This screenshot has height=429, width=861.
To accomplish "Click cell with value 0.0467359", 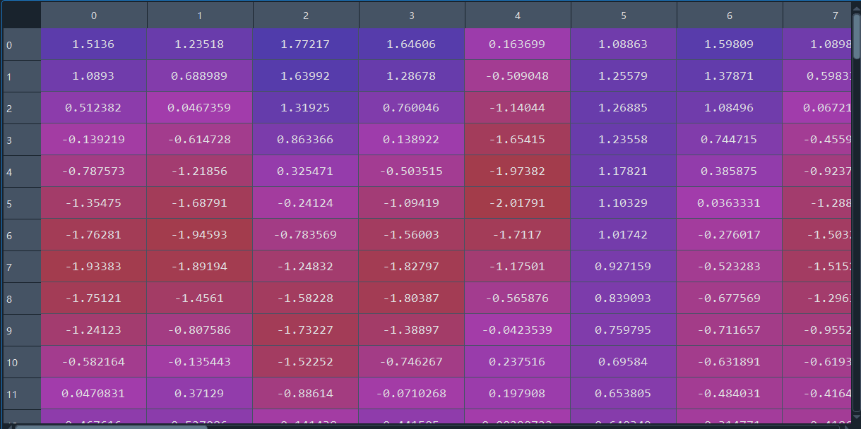I will [x=200, y=108].
